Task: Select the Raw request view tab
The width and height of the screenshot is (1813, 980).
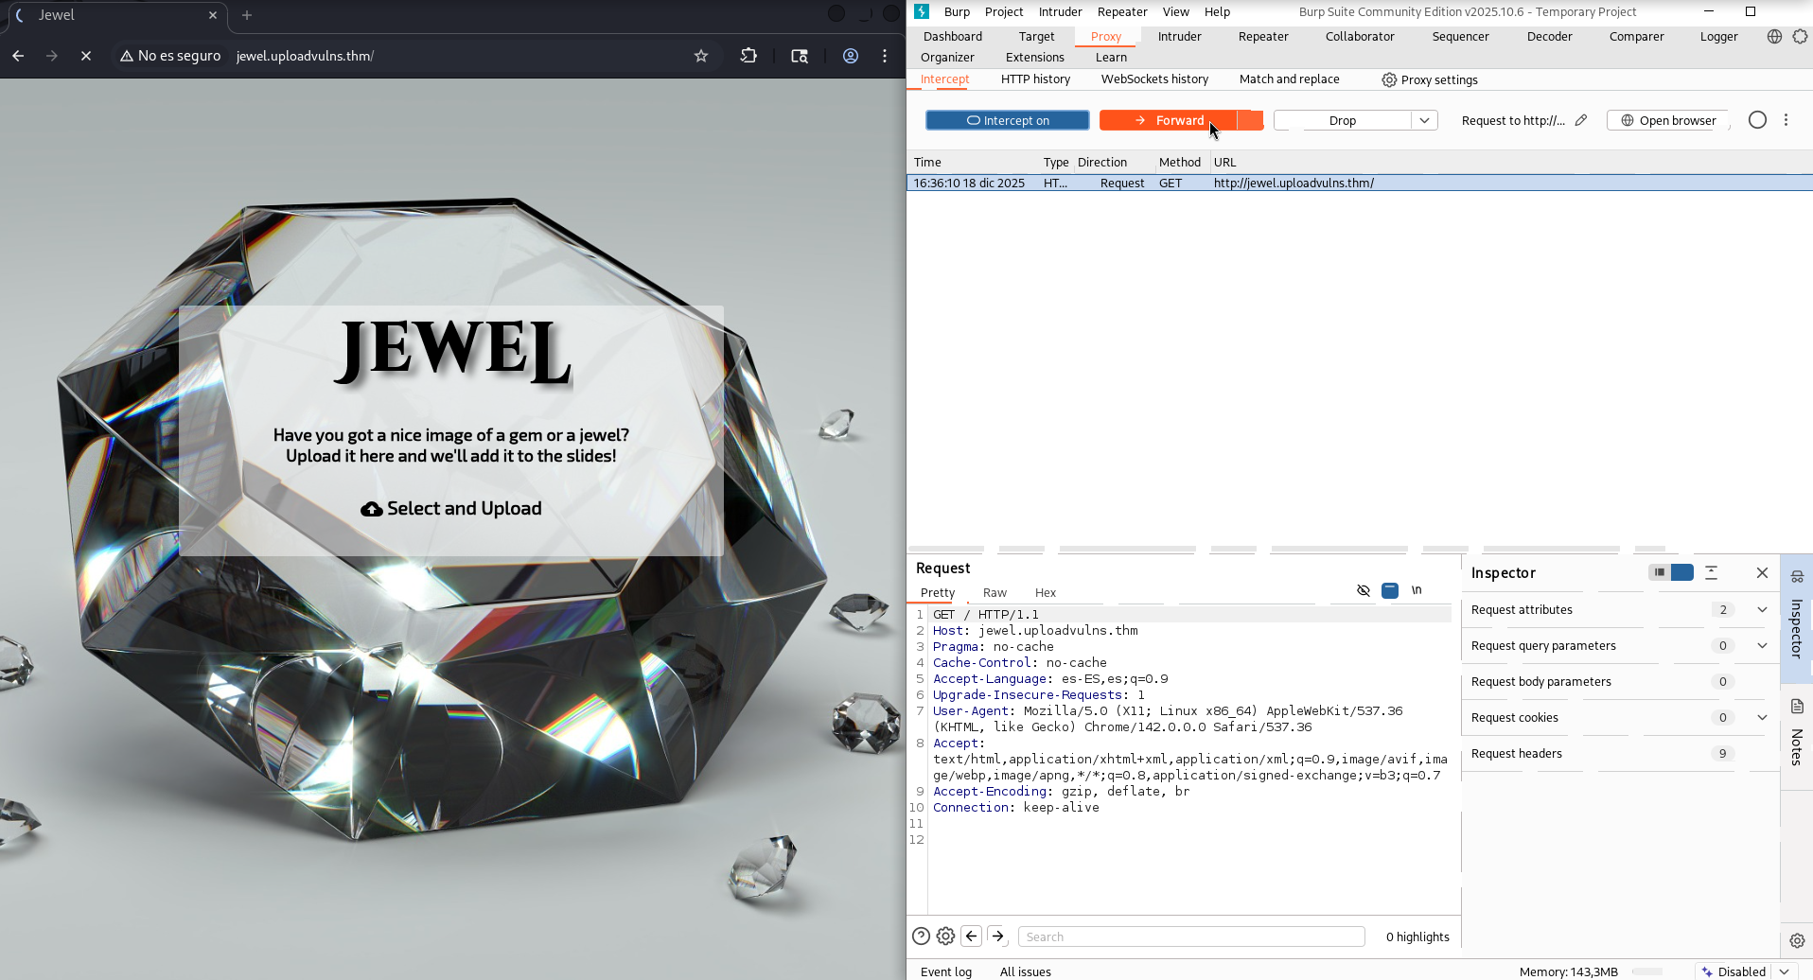Action: [x=995, y=592]
